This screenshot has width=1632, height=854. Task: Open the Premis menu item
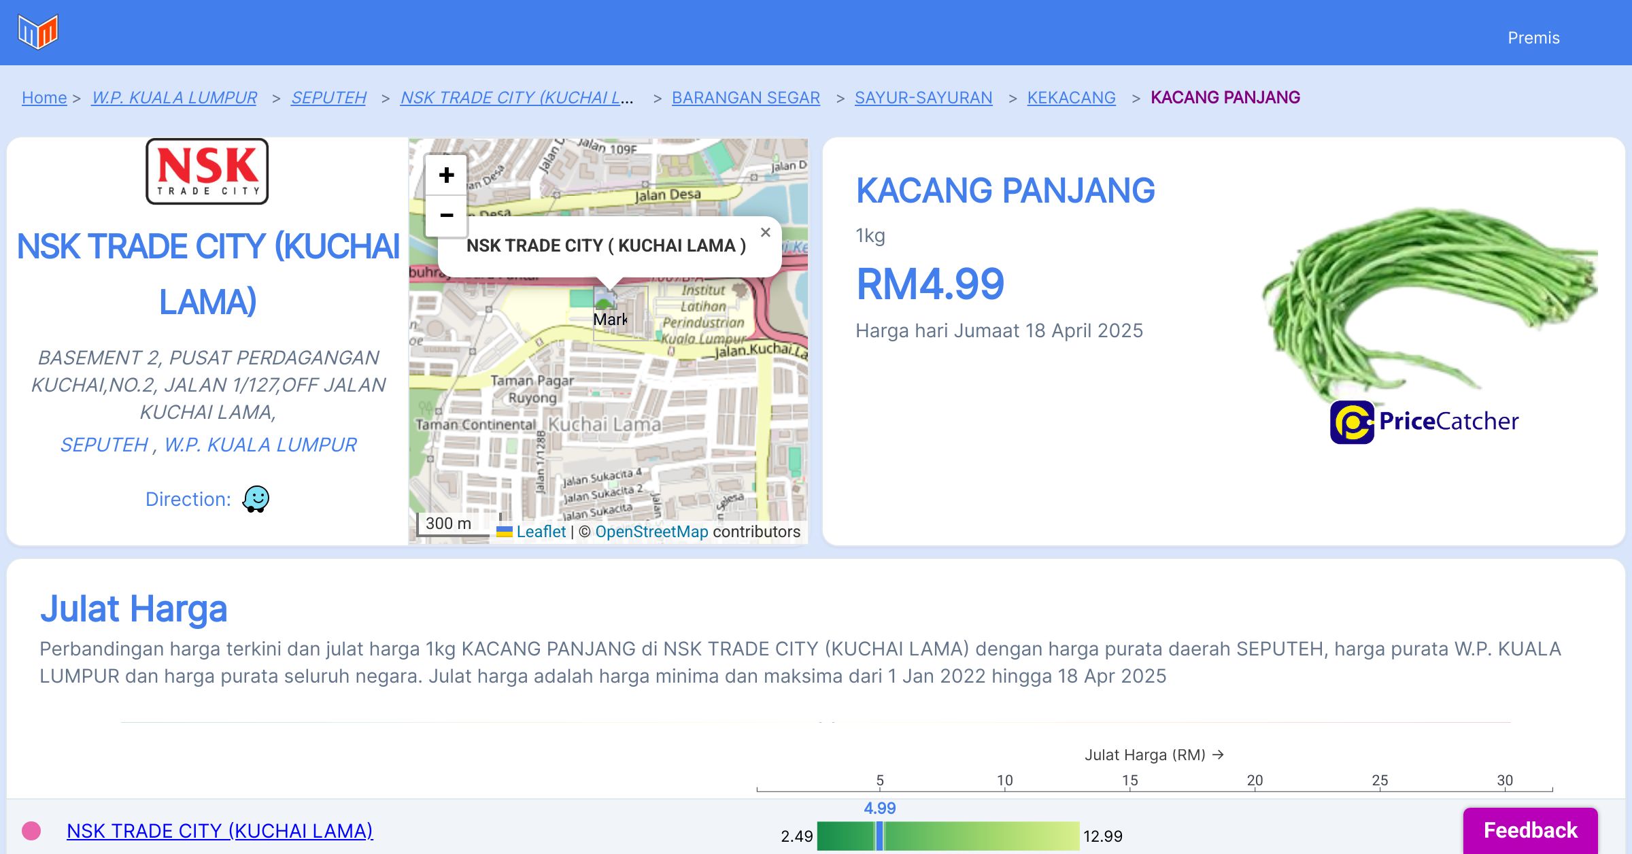[1533, 38]
